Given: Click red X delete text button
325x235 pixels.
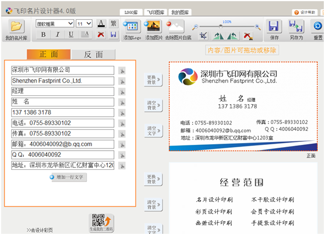Looking at the screenshot, I should [101, 34].
